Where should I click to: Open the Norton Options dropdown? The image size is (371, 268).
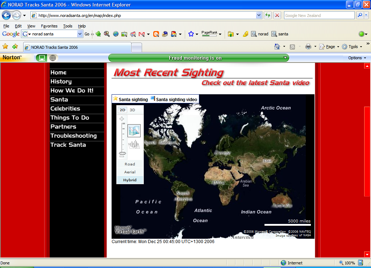click(357, 58)
